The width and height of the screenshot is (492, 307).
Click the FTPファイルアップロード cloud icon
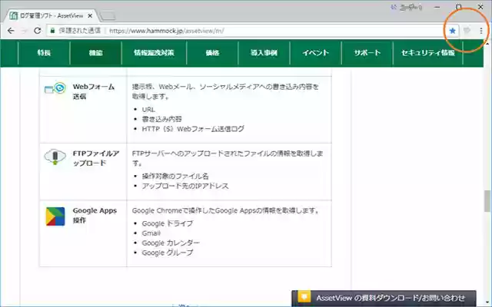(x=55, y=157)
